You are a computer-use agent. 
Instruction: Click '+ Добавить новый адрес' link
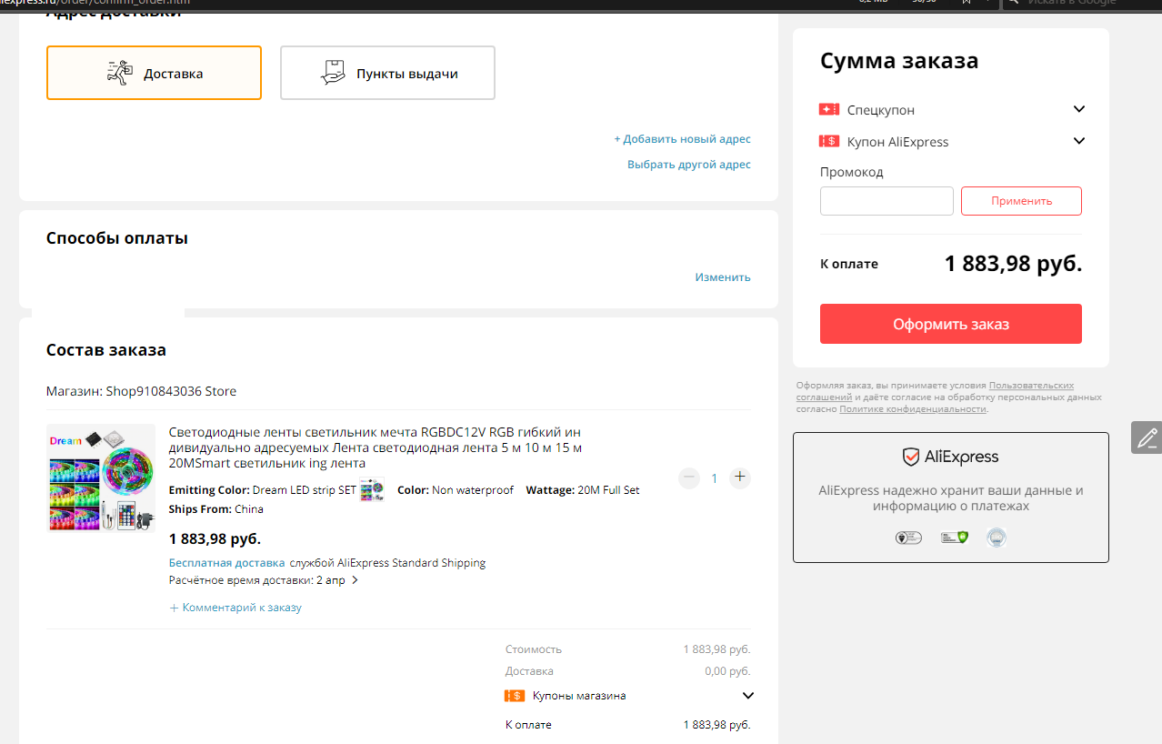(682, 139)
